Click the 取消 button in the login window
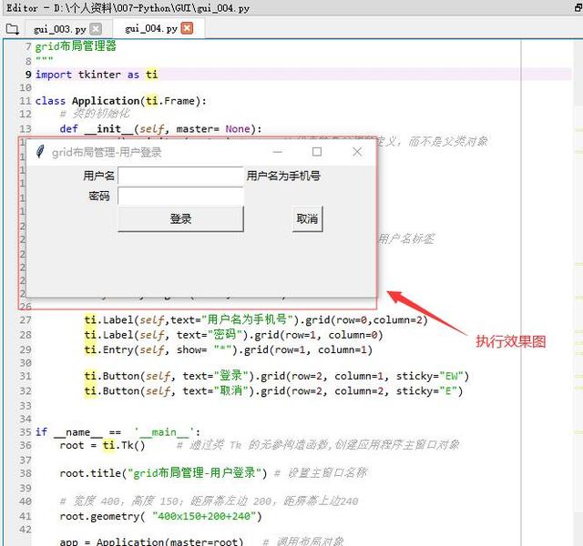 point(308,219)
